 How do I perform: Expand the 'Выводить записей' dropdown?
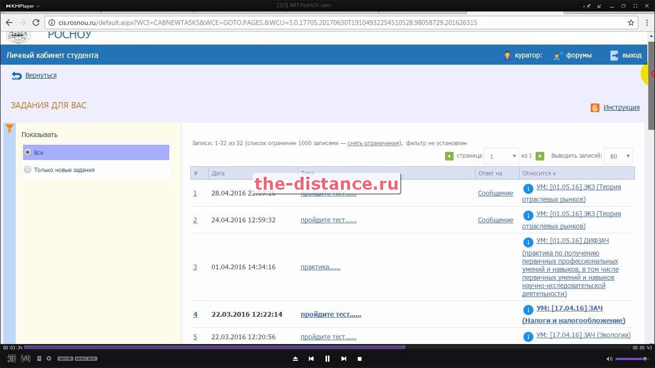(x=618, y=156)
